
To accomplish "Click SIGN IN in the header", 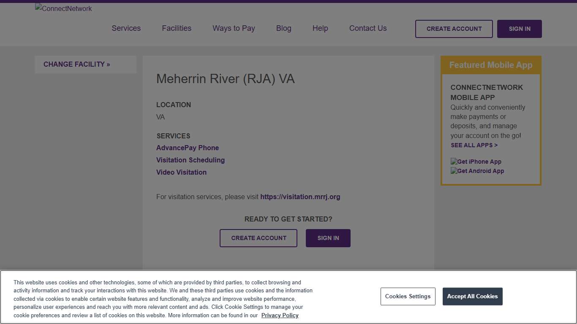I will (519, 29).
